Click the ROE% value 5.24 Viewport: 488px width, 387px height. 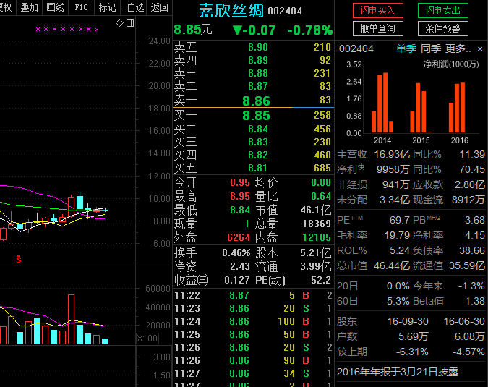400,250
